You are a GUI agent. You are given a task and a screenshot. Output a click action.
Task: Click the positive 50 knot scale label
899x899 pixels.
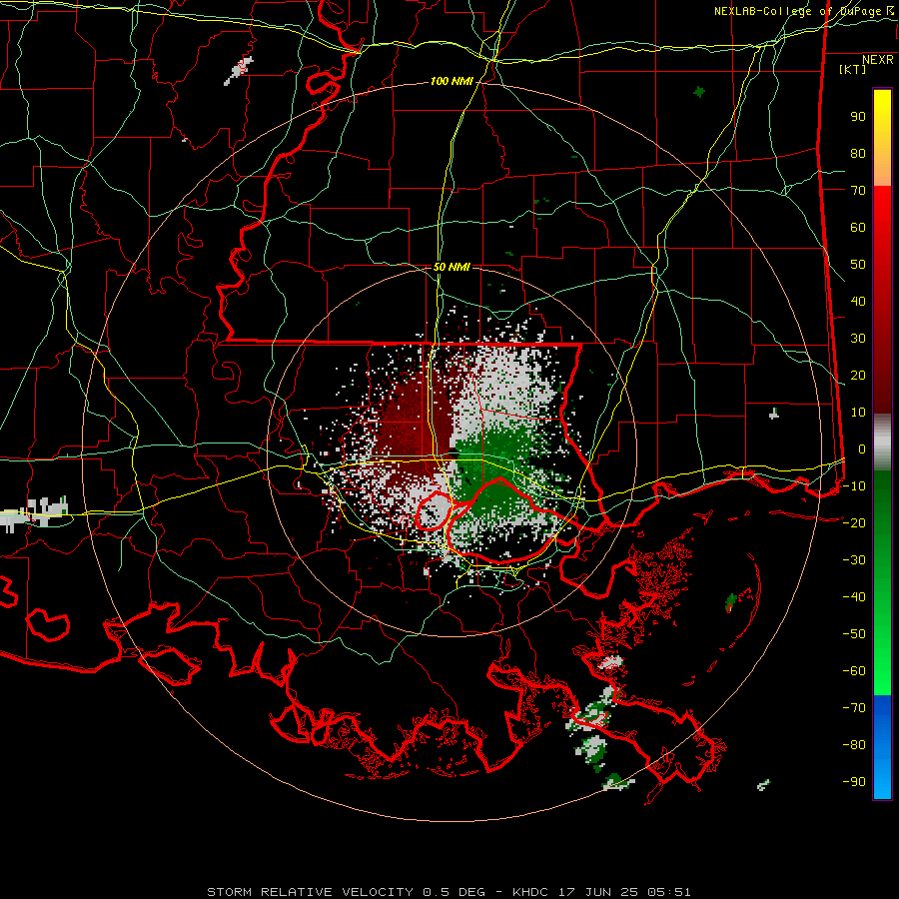point(858,265)
